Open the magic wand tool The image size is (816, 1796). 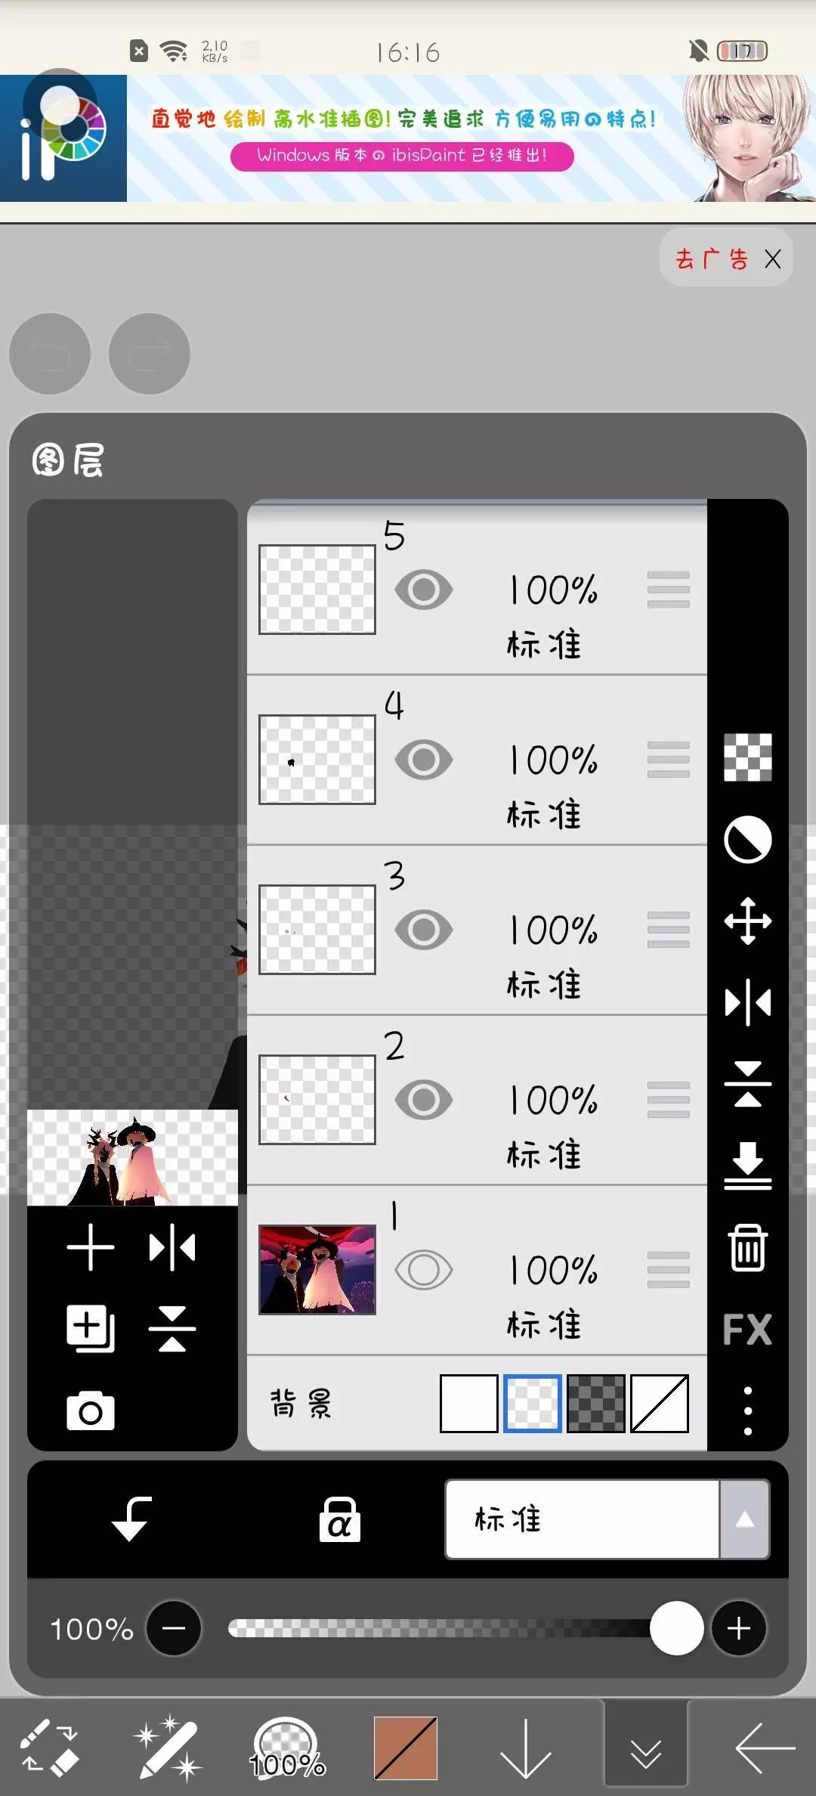[168, 1748]
